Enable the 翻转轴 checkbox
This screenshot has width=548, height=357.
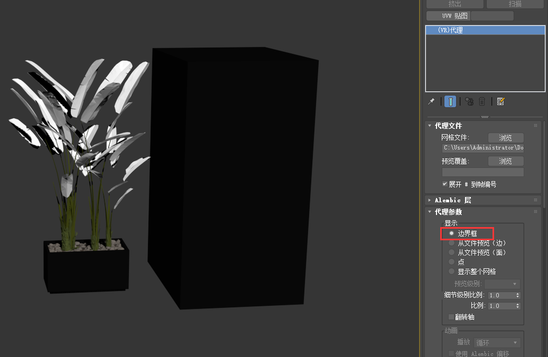tap(451, 317)
